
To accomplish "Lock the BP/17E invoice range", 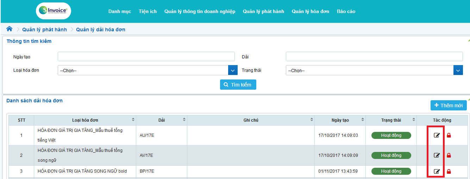I will point(449,172).
